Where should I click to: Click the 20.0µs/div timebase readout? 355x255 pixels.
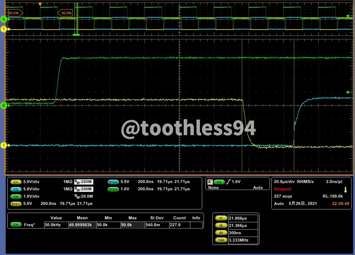284,182
